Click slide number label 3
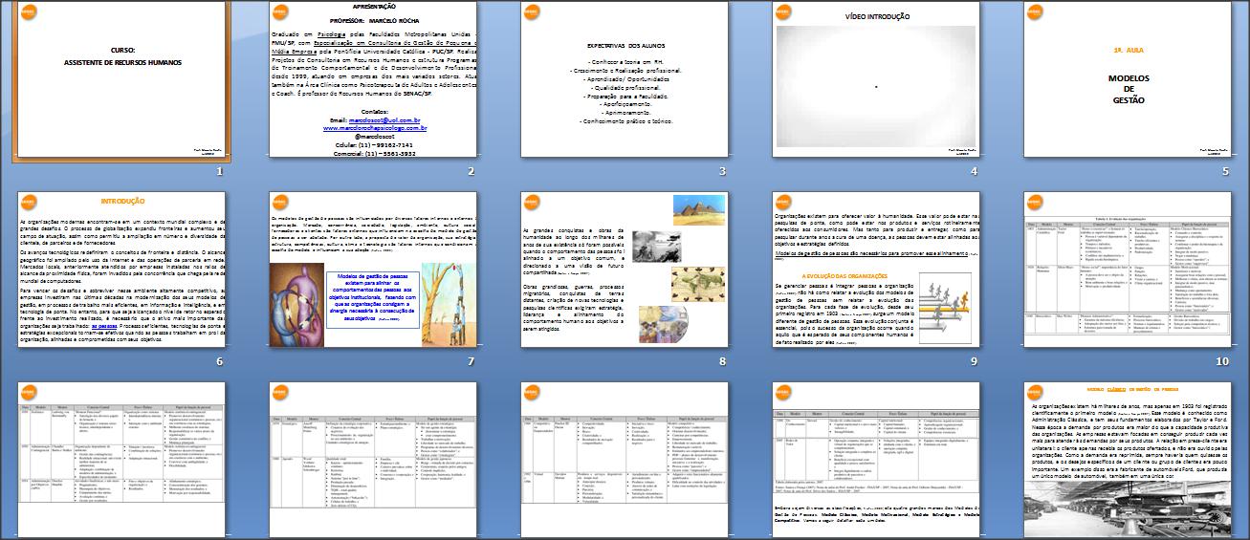Screen dimensions: 1250x540 pyautogui.click(x=722, y=172)
